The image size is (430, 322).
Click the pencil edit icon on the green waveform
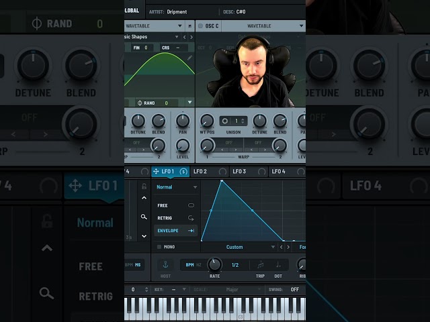(x=189, y=58)
